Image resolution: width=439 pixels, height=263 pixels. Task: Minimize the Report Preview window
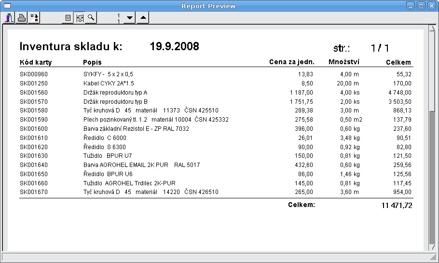(x=411, y=6)
